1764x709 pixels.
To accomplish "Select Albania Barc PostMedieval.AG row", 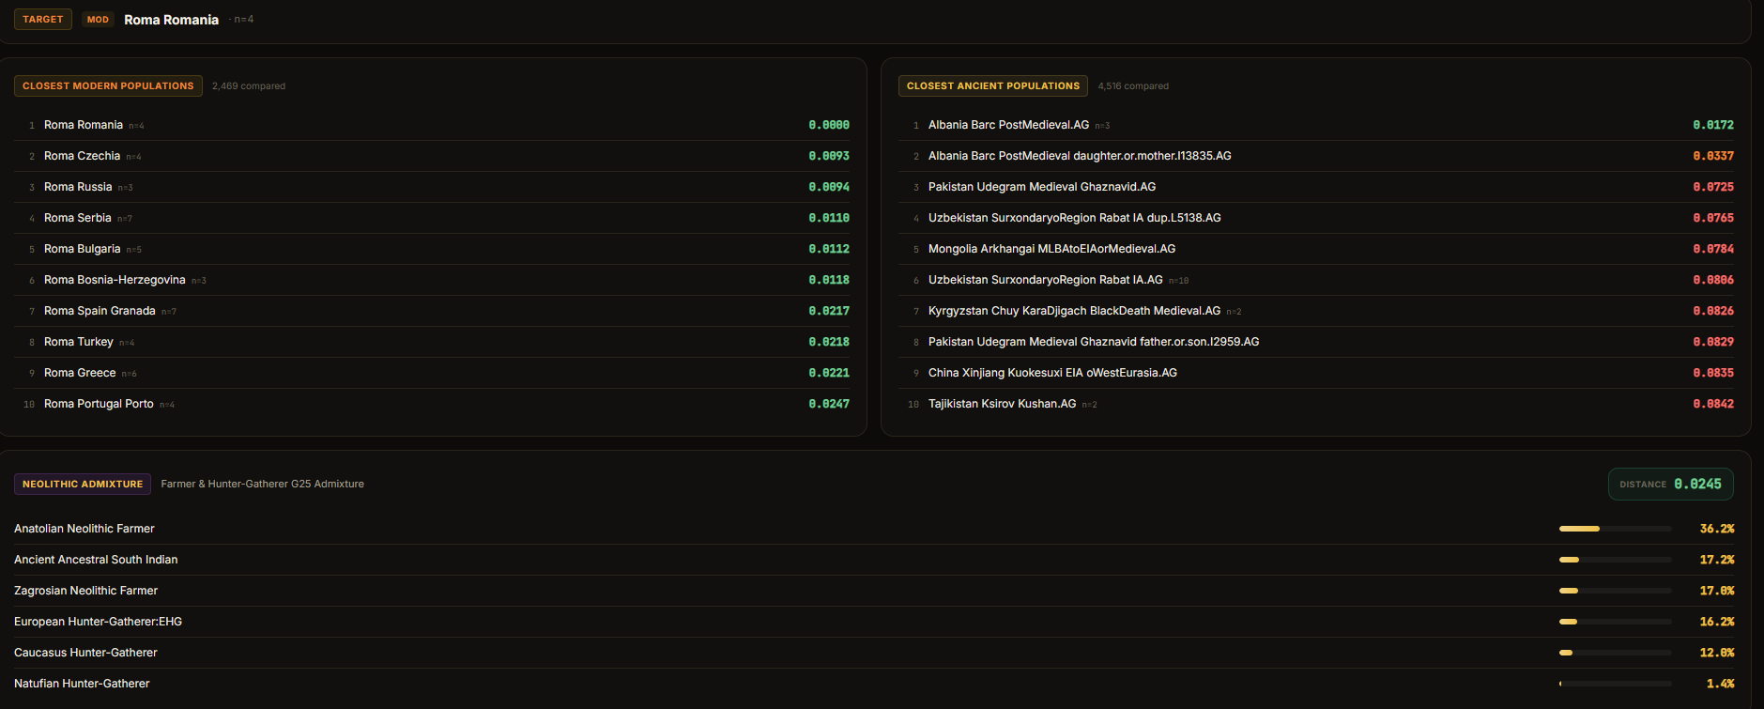I will pos(1316,125).
